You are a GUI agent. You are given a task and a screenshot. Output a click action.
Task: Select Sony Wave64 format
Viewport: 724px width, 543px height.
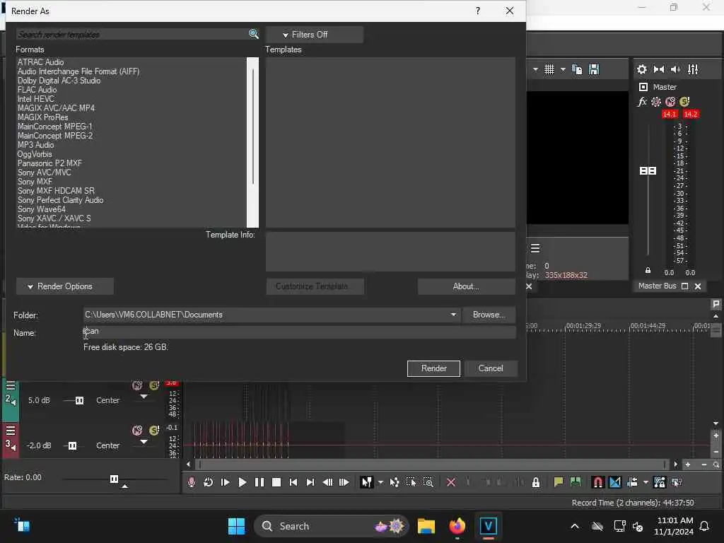[42, 209]
